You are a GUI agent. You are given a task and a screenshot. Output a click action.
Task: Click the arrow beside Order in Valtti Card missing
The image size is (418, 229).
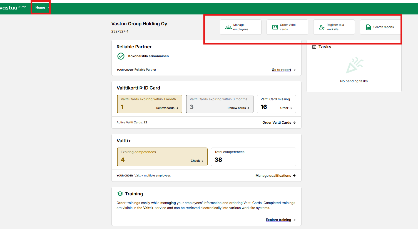[x=291, y=108]
